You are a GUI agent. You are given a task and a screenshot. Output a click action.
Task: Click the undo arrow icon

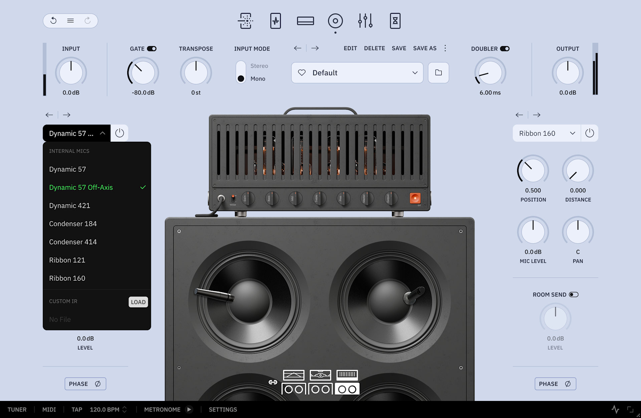point(53,21)
